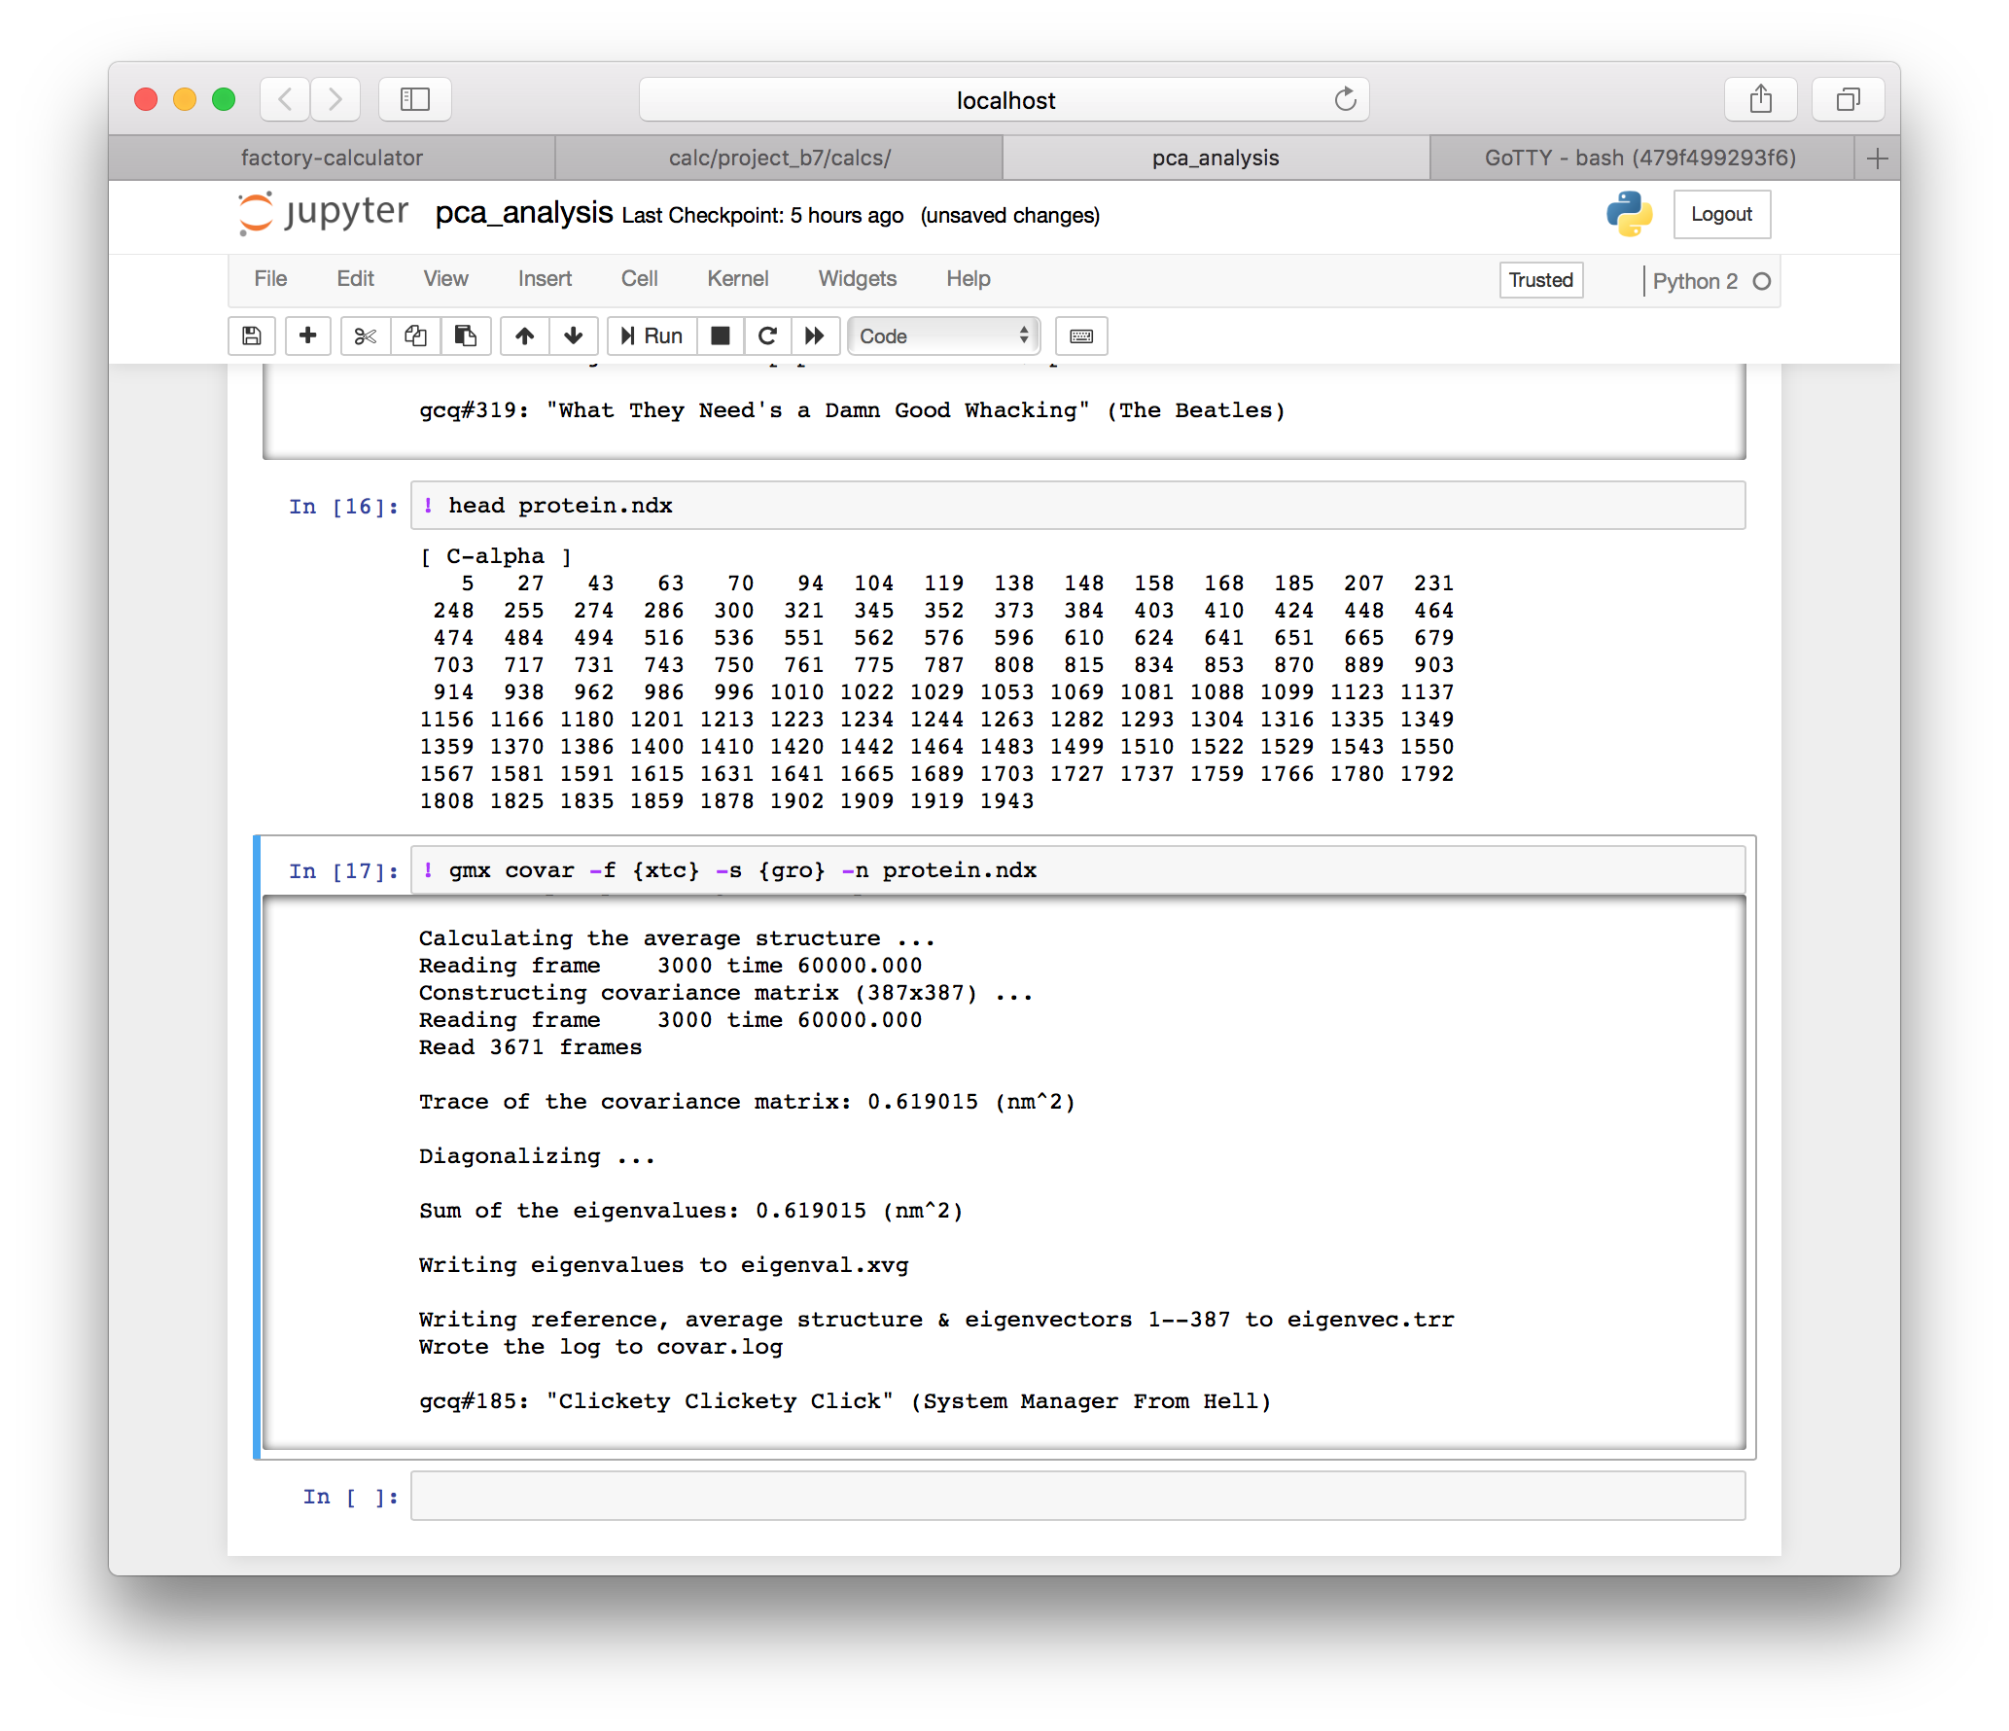Click 'Trace of the covariance matrix' line
The image size is (2009, 1731).
point(747,1102)
